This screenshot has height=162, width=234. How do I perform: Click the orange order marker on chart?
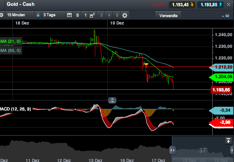point(146,64)
